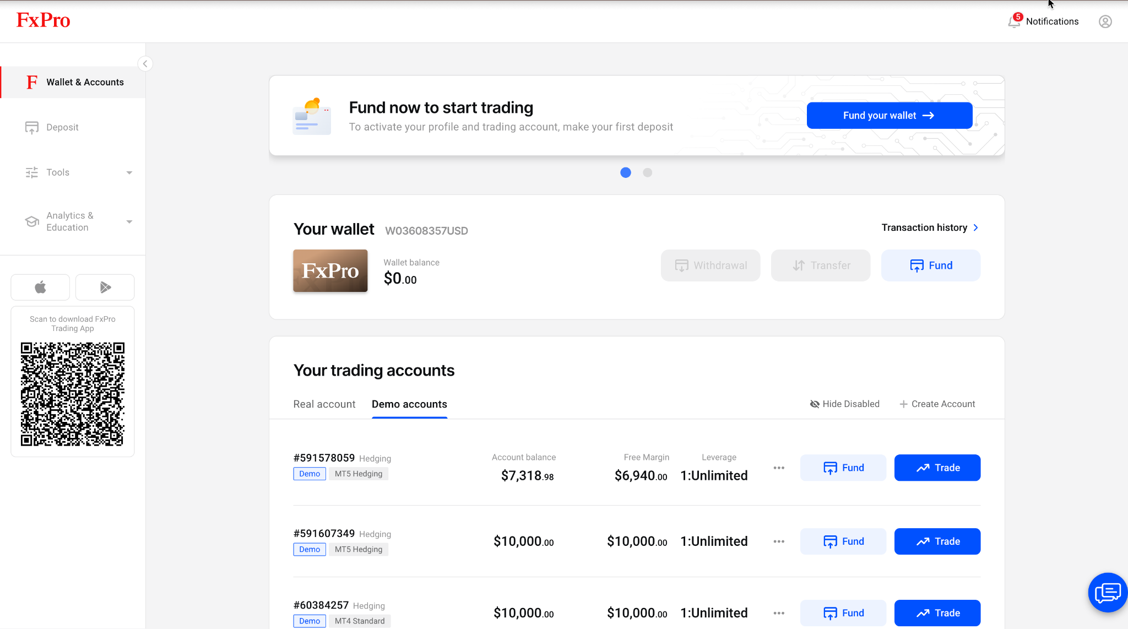Click the wallet Withdrawal button
This screenshot has width=1128, height=629.
tap(711, 265)
